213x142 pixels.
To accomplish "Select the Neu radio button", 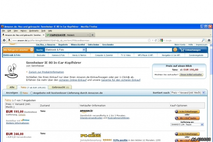I will 21,93.
